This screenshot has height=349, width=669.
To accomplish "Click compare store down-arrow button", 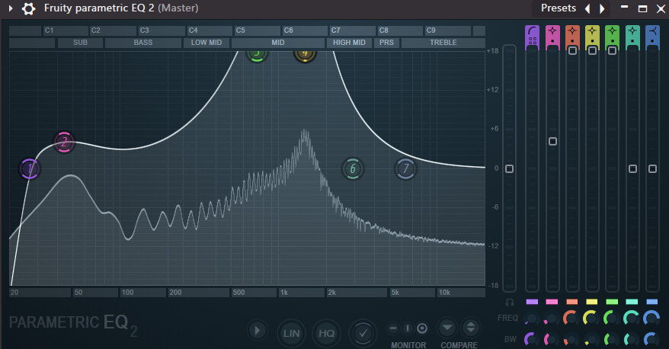I will pos(447,328).
